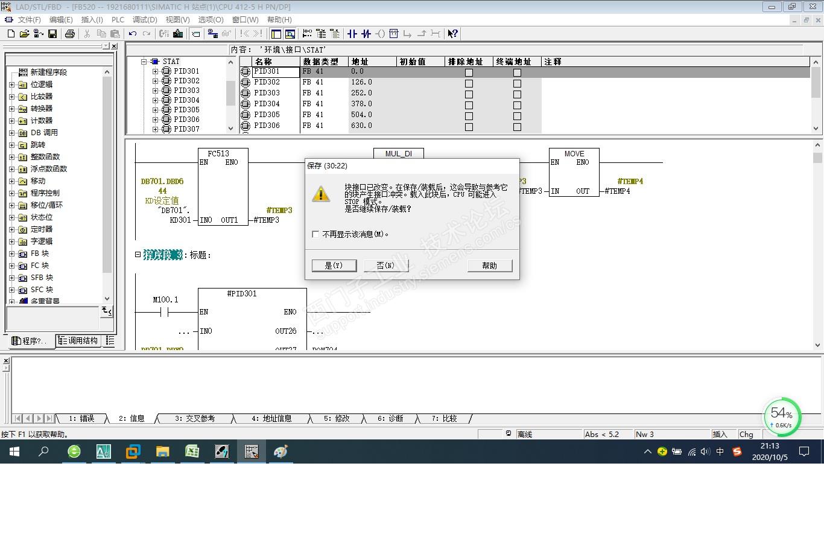824x536 pixels.
Task: Click the warning triangle icon in dialog
Action: 321,193
